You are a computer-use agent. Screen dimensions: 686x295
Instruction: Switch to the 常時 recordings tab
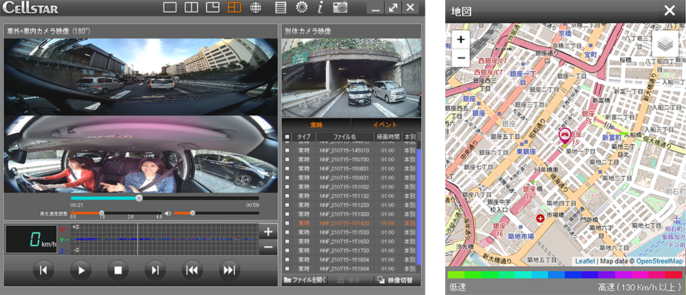point(316,125)
